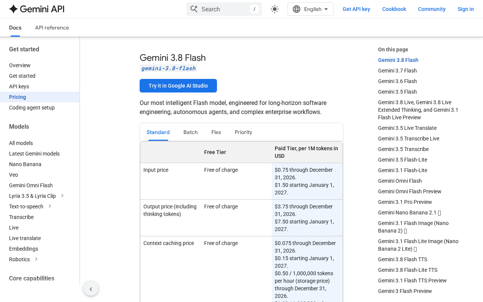This screenshot has width=483, height=302.
Task: Click the Paid Tier column header
Action: point(306,152)
